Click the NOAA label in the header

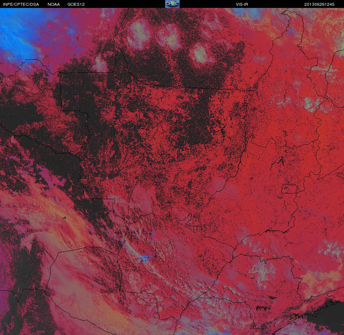pos(54,4)
